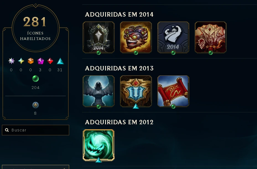Choose the hooded winged statue icon

(x=98, y=91)
